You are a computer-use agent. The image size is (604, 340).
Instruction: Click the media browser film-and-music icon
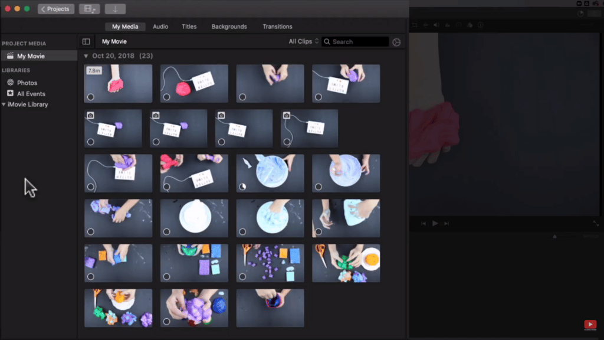click(89, 9)
